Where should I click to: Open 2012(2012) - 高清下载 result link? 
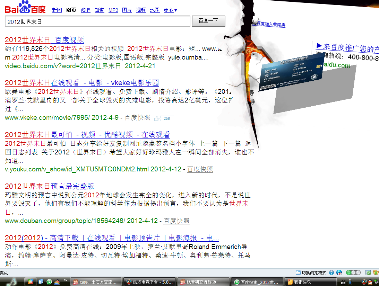pyautogui.click(x=112, y=238)
